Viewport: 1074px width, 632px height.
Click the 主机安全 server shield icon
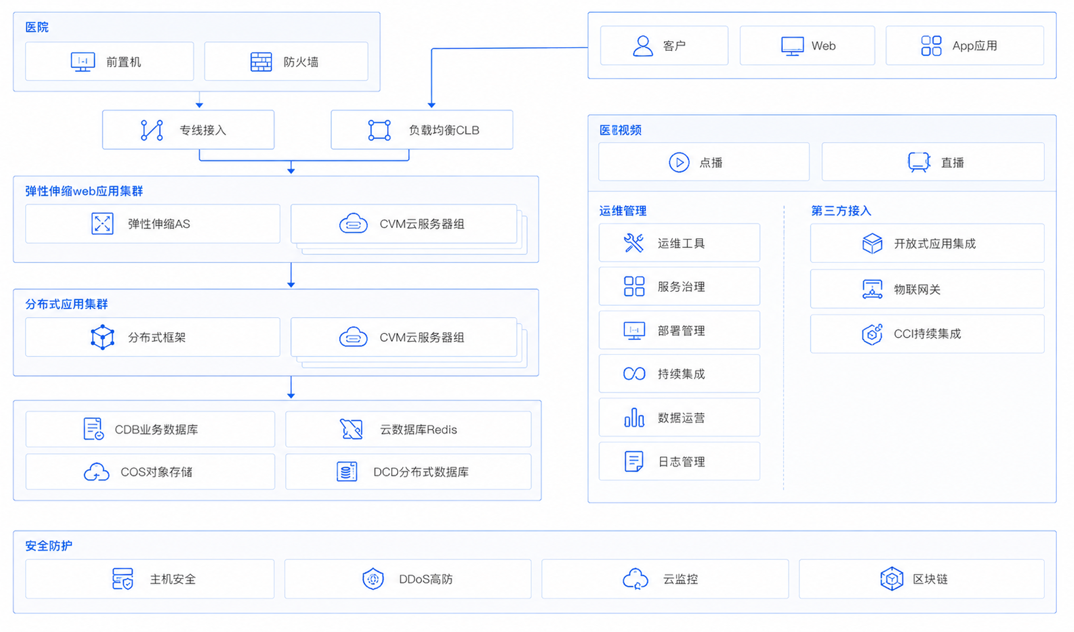[123, 579]
